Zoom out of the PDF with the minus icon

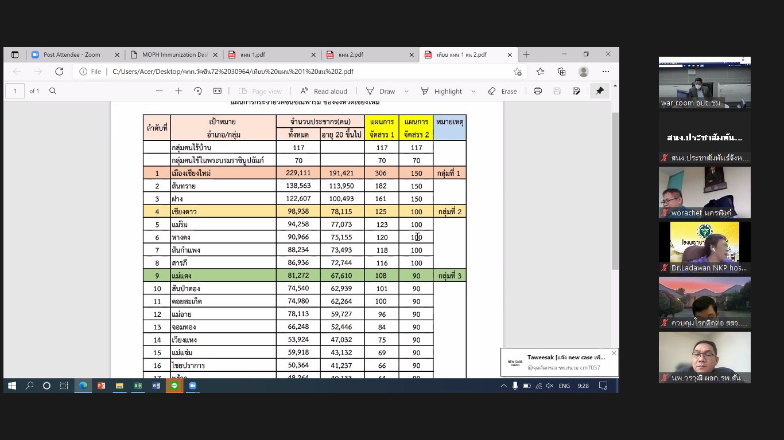pyautogui.click(x=160, y=91)
